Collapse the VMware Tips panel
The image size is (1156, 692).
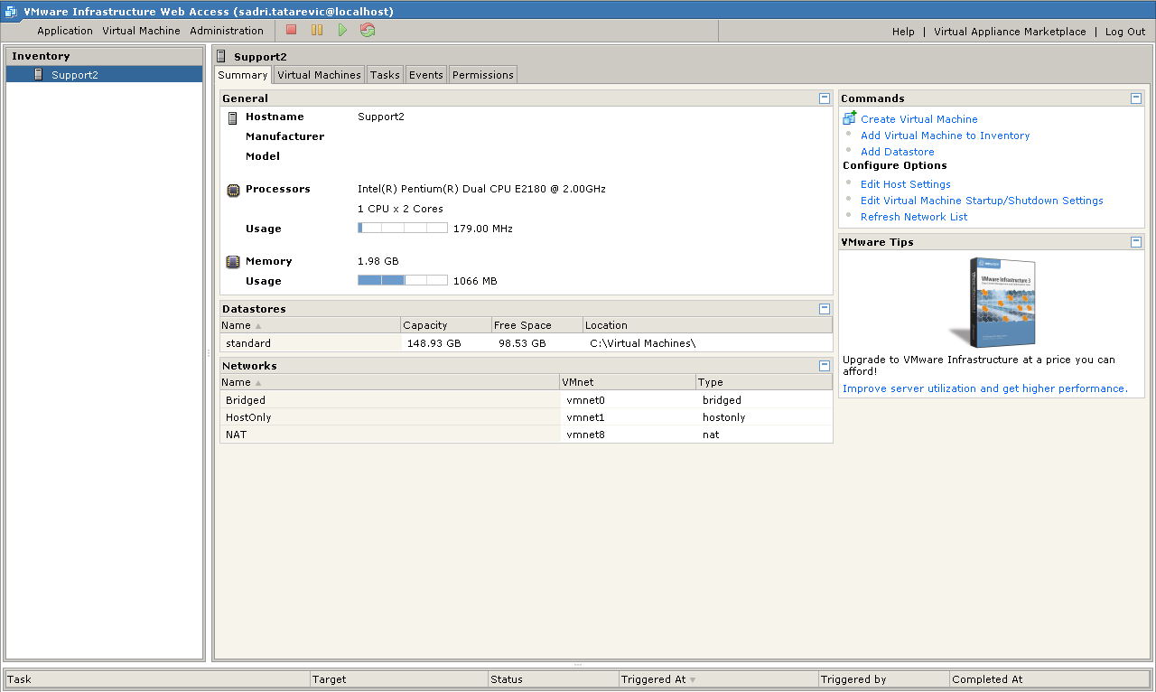tap(1136, 242)
